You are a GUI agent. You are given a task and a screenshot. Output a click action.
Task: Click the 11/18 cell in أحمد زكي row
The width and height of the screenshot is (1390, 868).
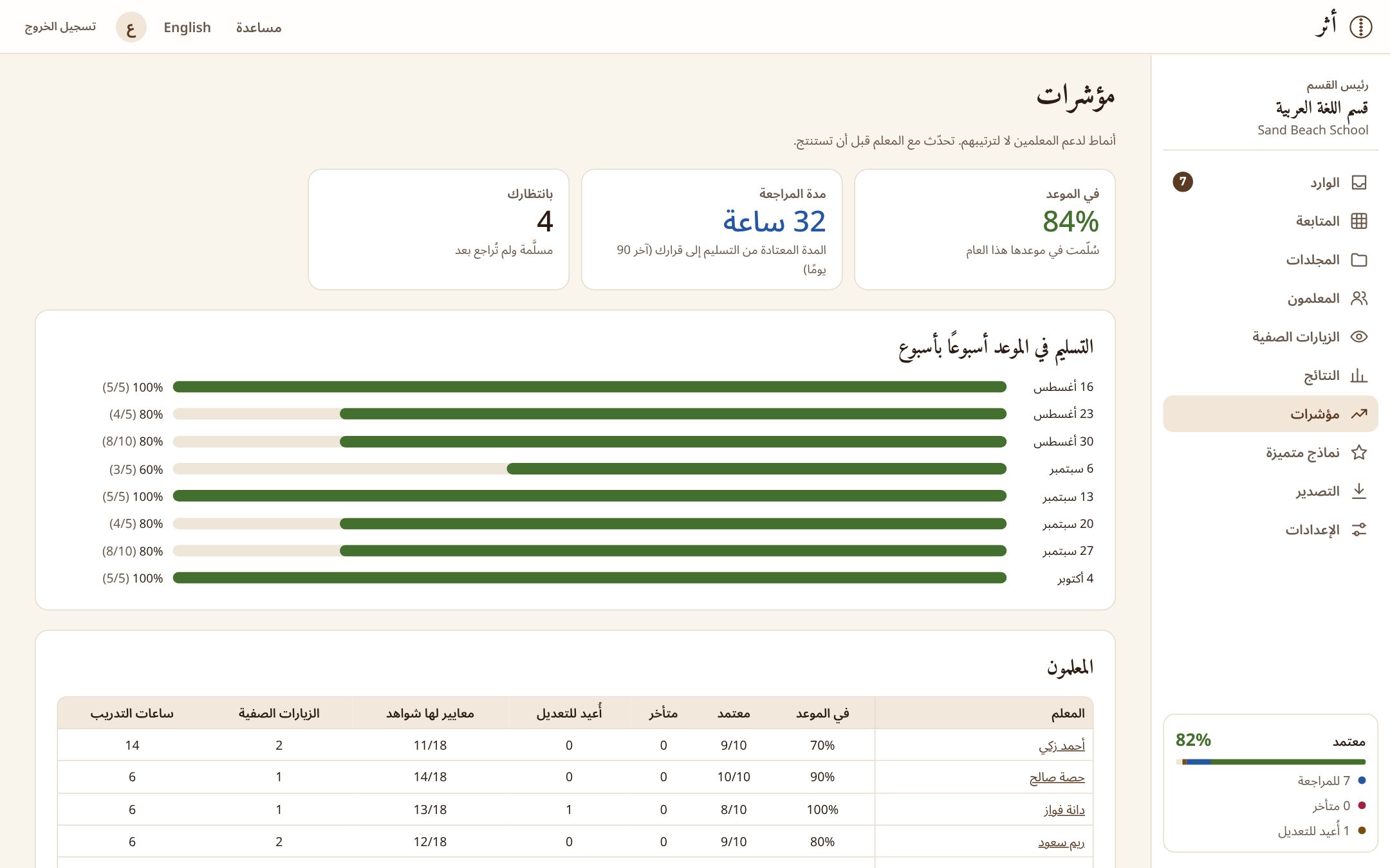430,745
